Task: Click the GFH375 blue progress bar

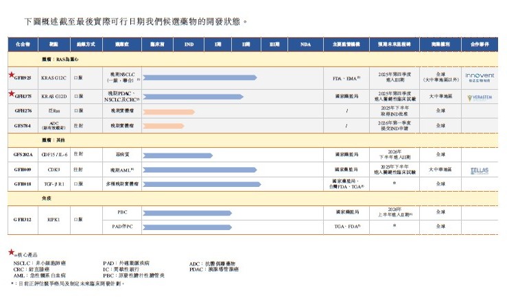Action: click(193, 97)
